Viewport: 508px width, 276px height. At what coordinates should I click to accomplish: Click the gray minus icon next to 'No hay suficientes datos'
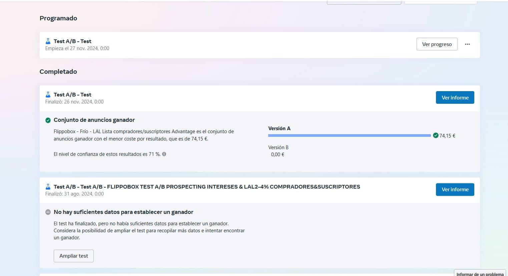pyautogui.click(x=48, y=212)
